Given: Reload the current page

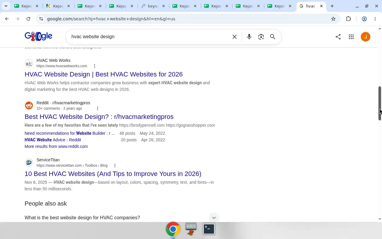Looking at the screenshot, I should (x=28, y=19).
